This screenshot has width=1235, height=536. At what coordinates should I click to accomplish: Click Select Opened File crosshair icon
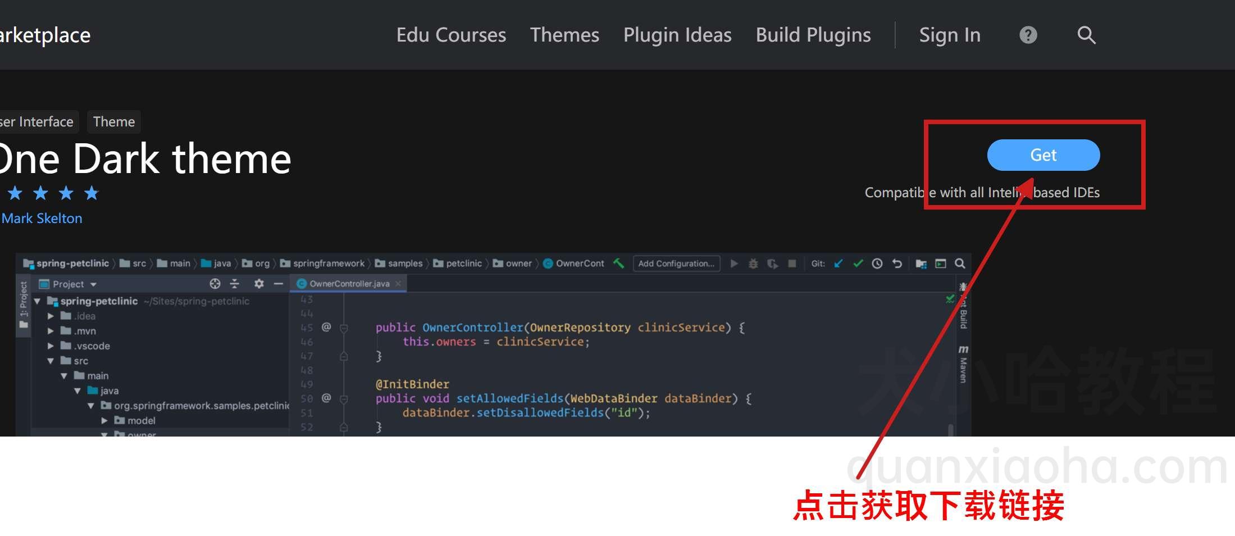(215, 284)
